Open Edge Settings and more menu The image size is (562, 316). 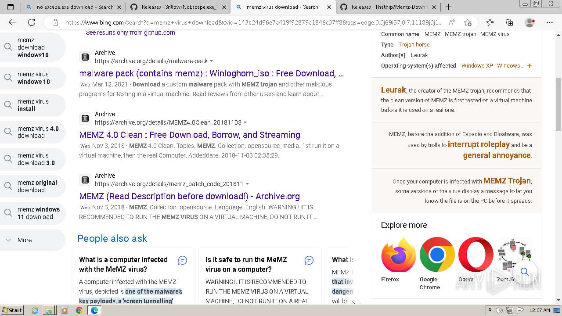(x=549, y=22)
